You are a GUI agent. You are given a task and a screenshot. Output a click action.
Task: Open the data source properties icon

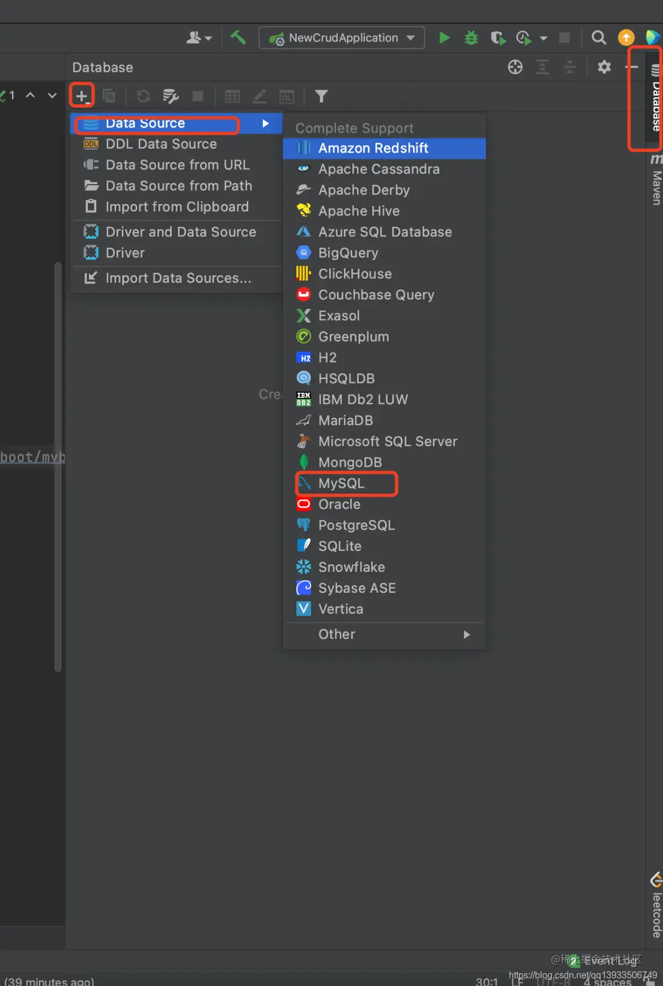(x=171, y=96)
